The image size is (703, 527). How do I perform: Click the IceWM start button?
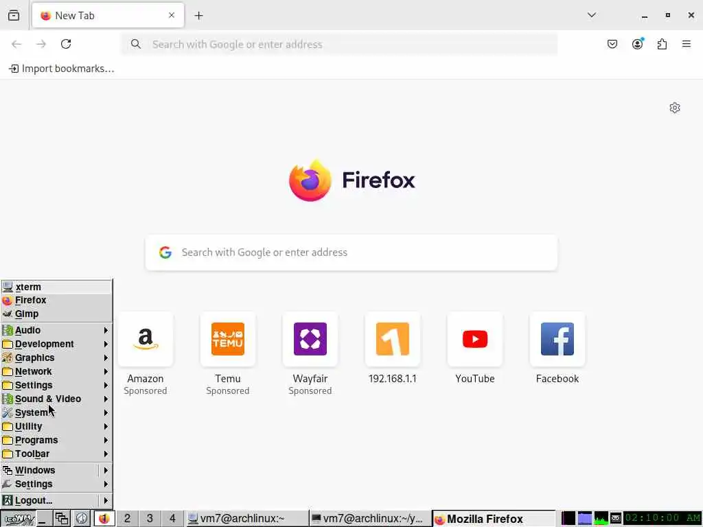[x=18, y=519]
